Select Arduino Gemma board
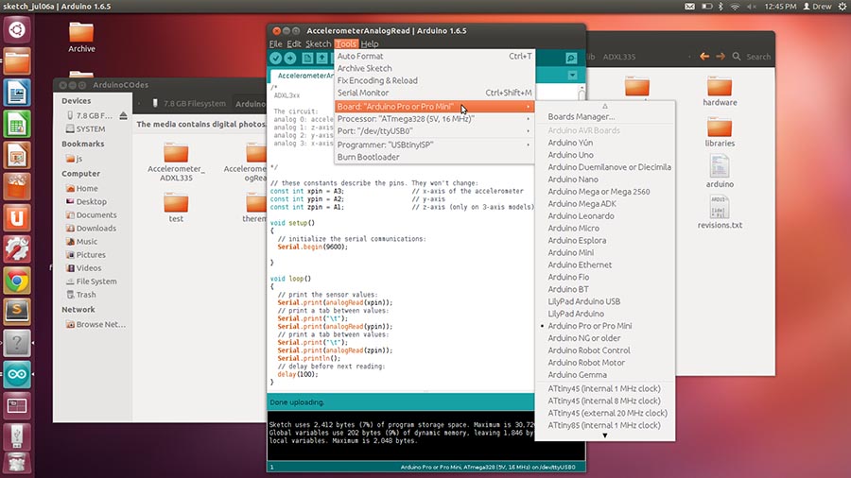 click(x=577, y=374)
